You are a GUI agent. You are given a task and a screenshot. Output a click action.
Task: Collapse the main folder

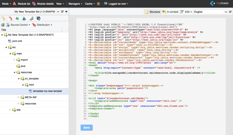10,53
